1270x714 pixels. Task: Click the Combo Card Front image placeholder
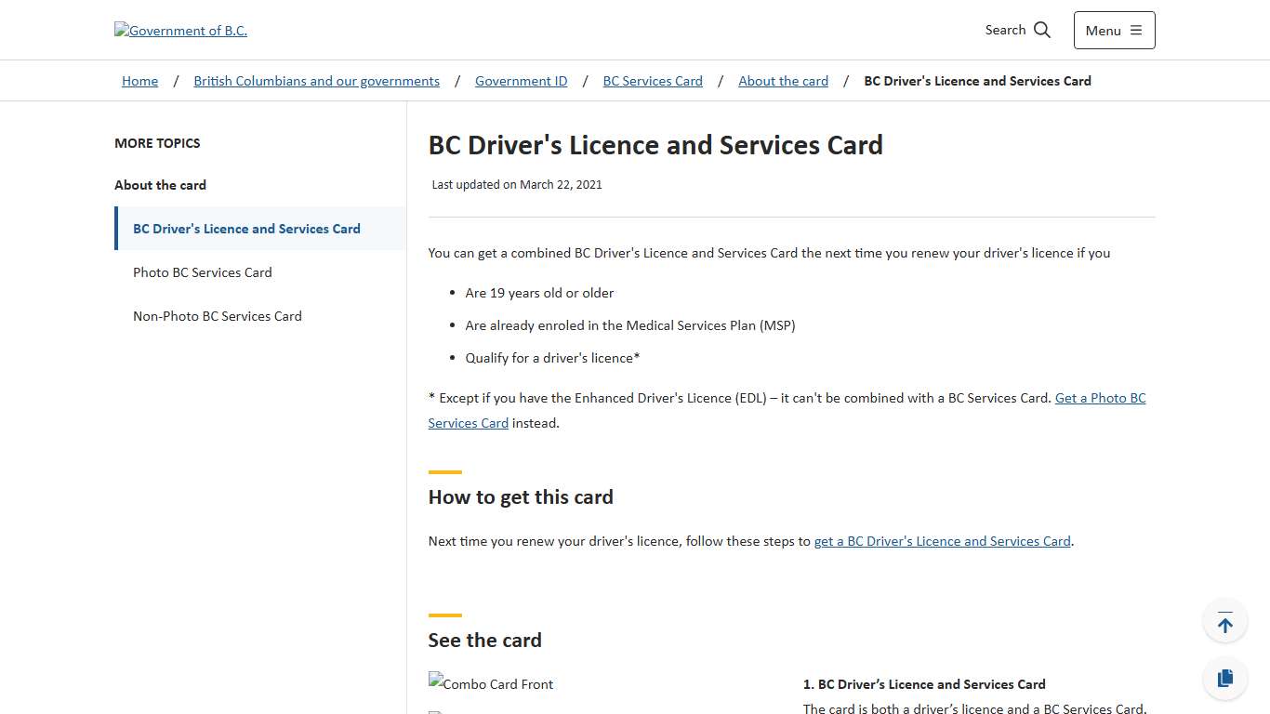490,683
